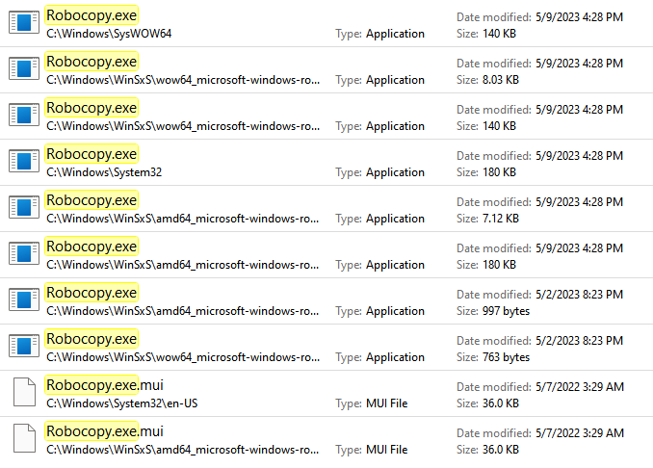This screenshot has height=468, width=653.
Task: Click the Robocopy.exe.mui name in System32\en-US
Action: pyautogui.click(x=105, y=385)
